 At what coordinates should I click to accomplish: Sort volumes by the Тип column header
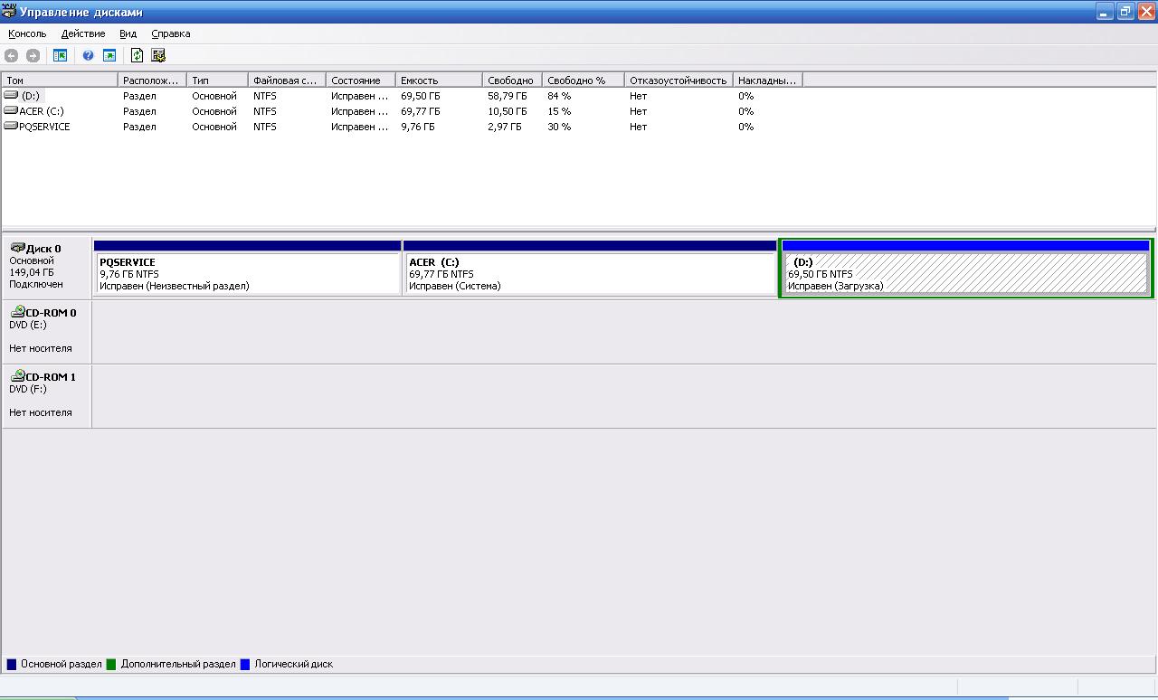[x=218, y=80]
